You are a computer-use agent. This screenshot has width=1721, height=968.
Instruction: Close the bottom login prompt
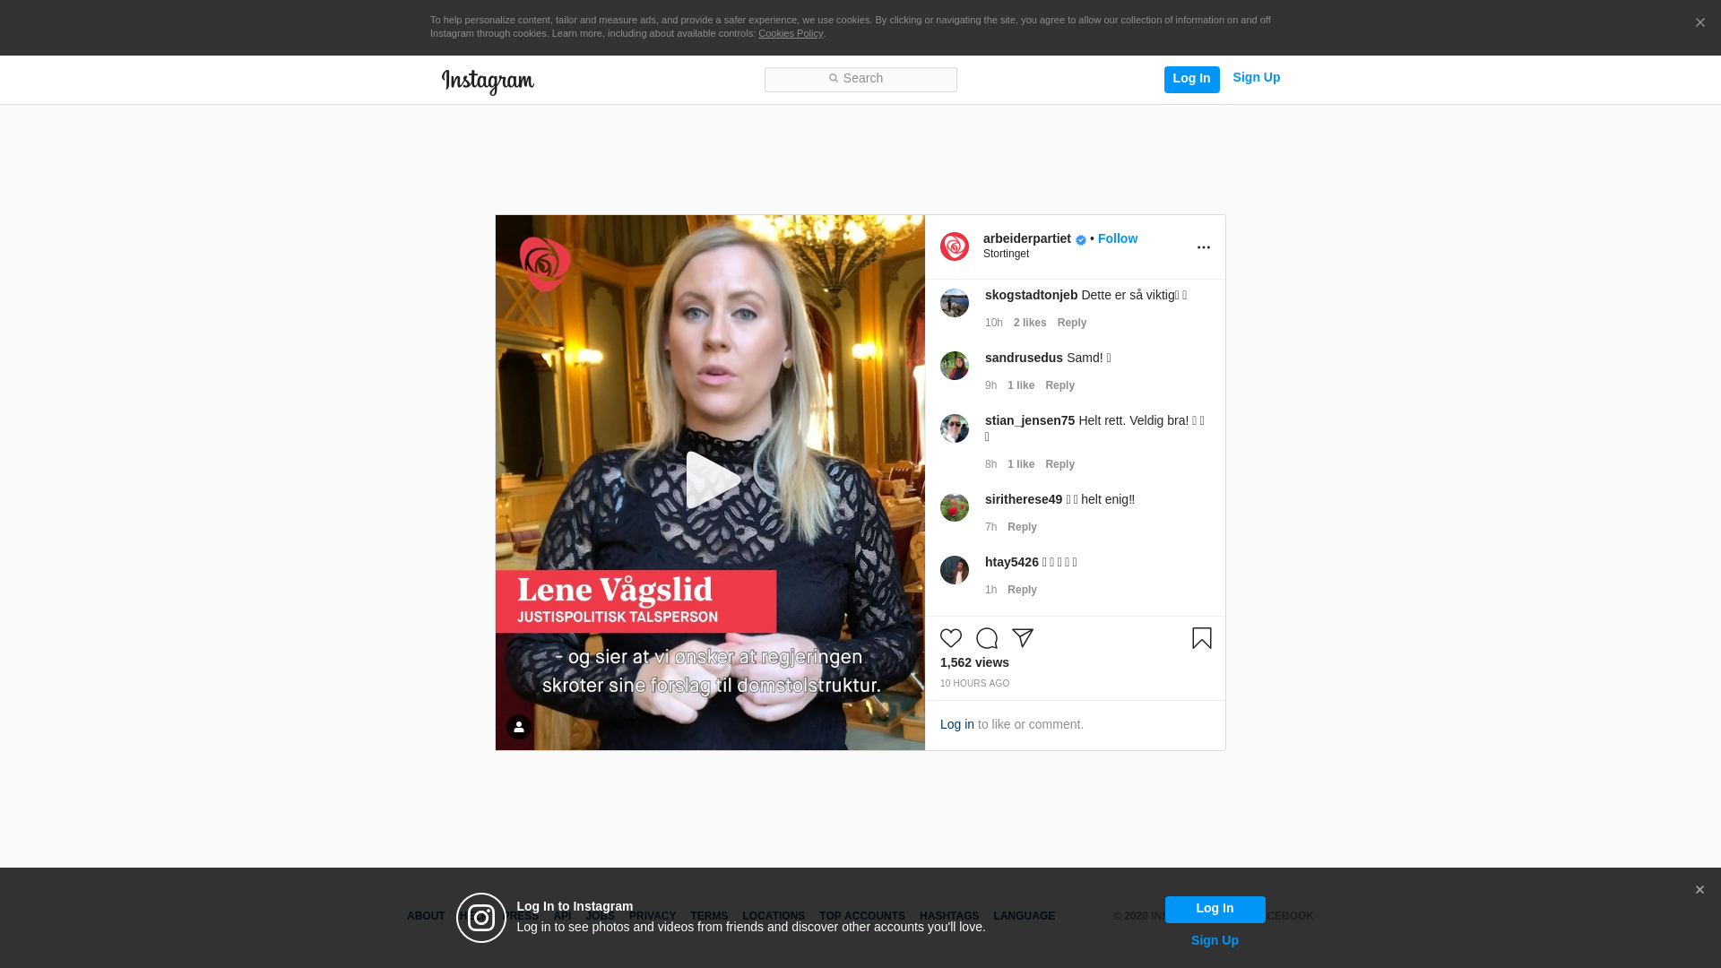[1699, 890]
